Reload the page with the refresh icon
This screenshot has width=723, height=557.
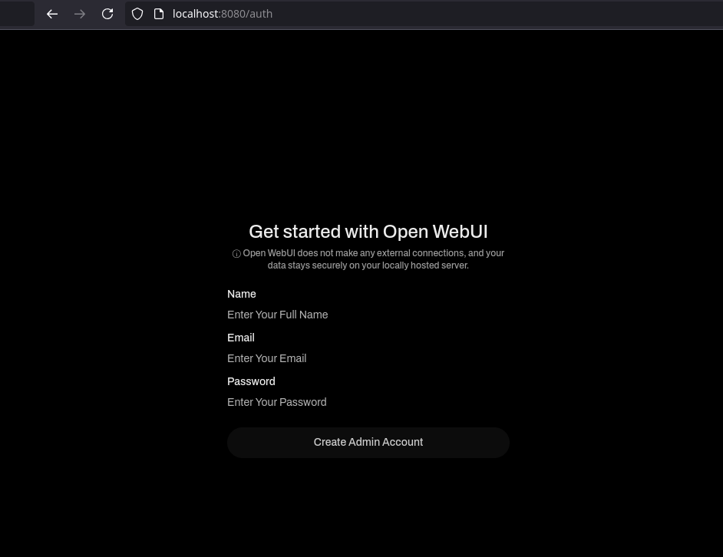(x=107, y=14)
